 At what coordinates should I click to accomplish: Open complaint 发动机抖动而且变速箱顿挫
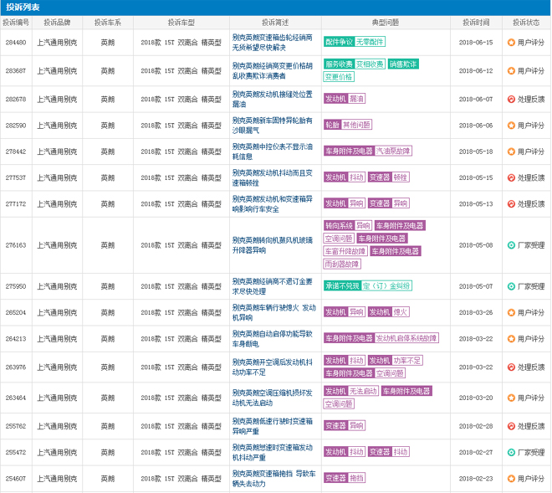tap(272, 177)
